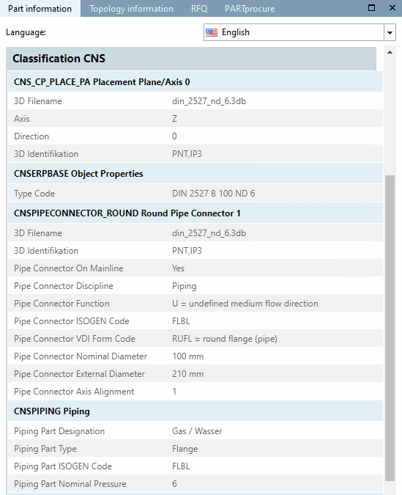The height and width of the screenshot is (495, 402).
Task: Switch to the Topology information tab
Action: click(x=131, y=9)
